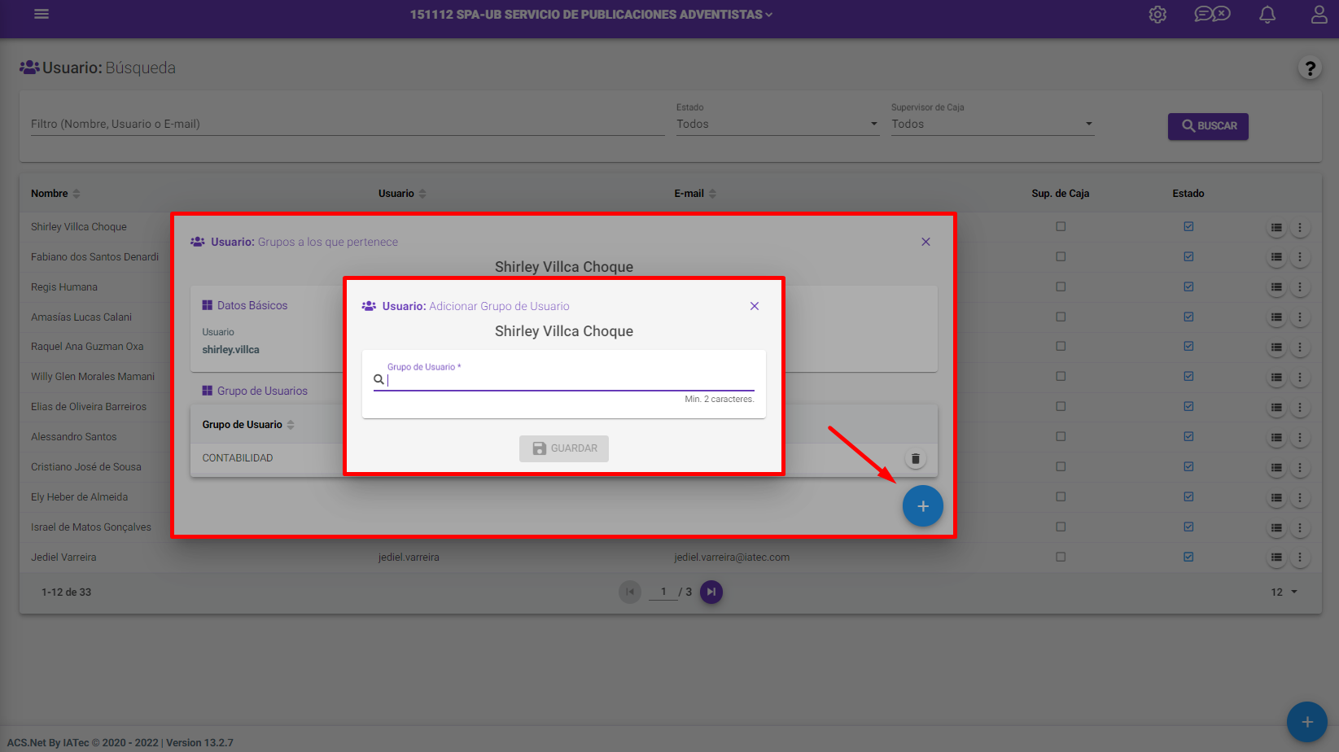Image resolution: width=1339 pixels, height=752 pixels.
Task: Click the Filtro Nombre, Usuario o E-mail field
Action: [x=348, y=124]
